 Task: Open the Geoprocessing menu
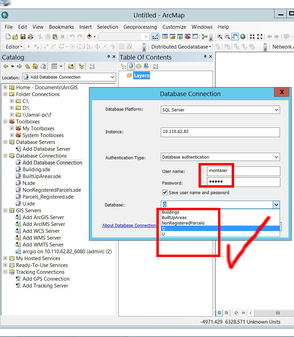click(140, 27)
